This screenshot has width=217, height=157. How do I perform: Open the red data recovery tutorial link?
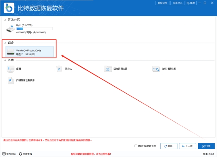[91, 154]
